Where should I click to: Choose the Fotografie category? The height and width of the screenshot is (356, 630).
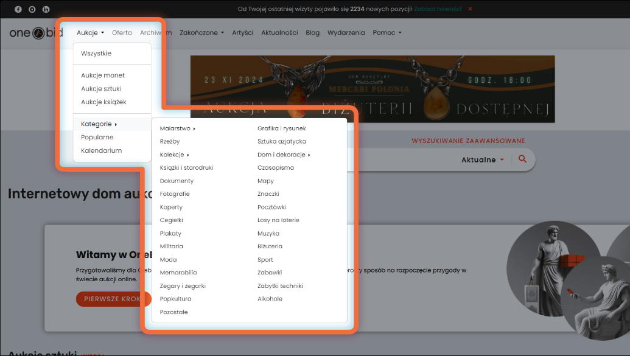point(175,194)
